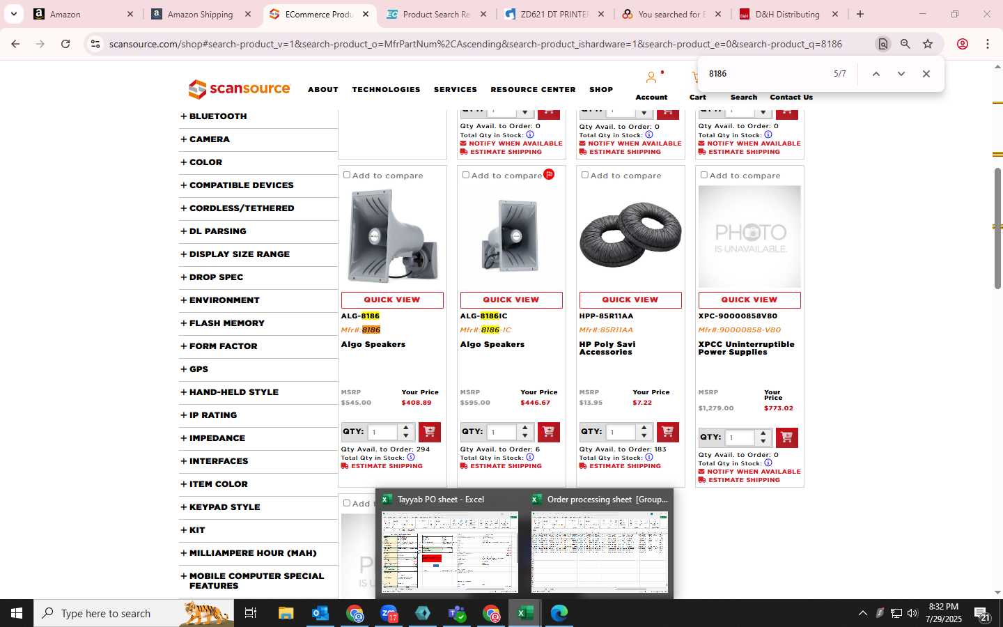This screenshot has height=627, width=1003.
Task: Switch to the ZD621 DT PRINTER tab
Action: pos(554,14)
